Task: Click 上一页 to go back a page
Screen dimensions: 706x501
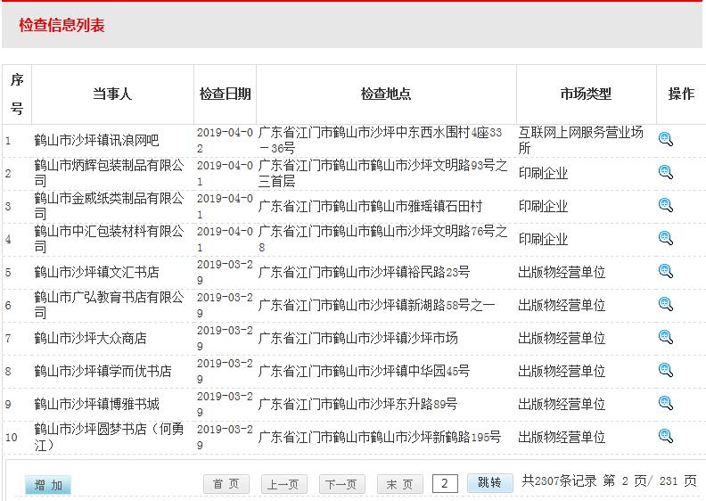Action: click(x=284, y=484)
